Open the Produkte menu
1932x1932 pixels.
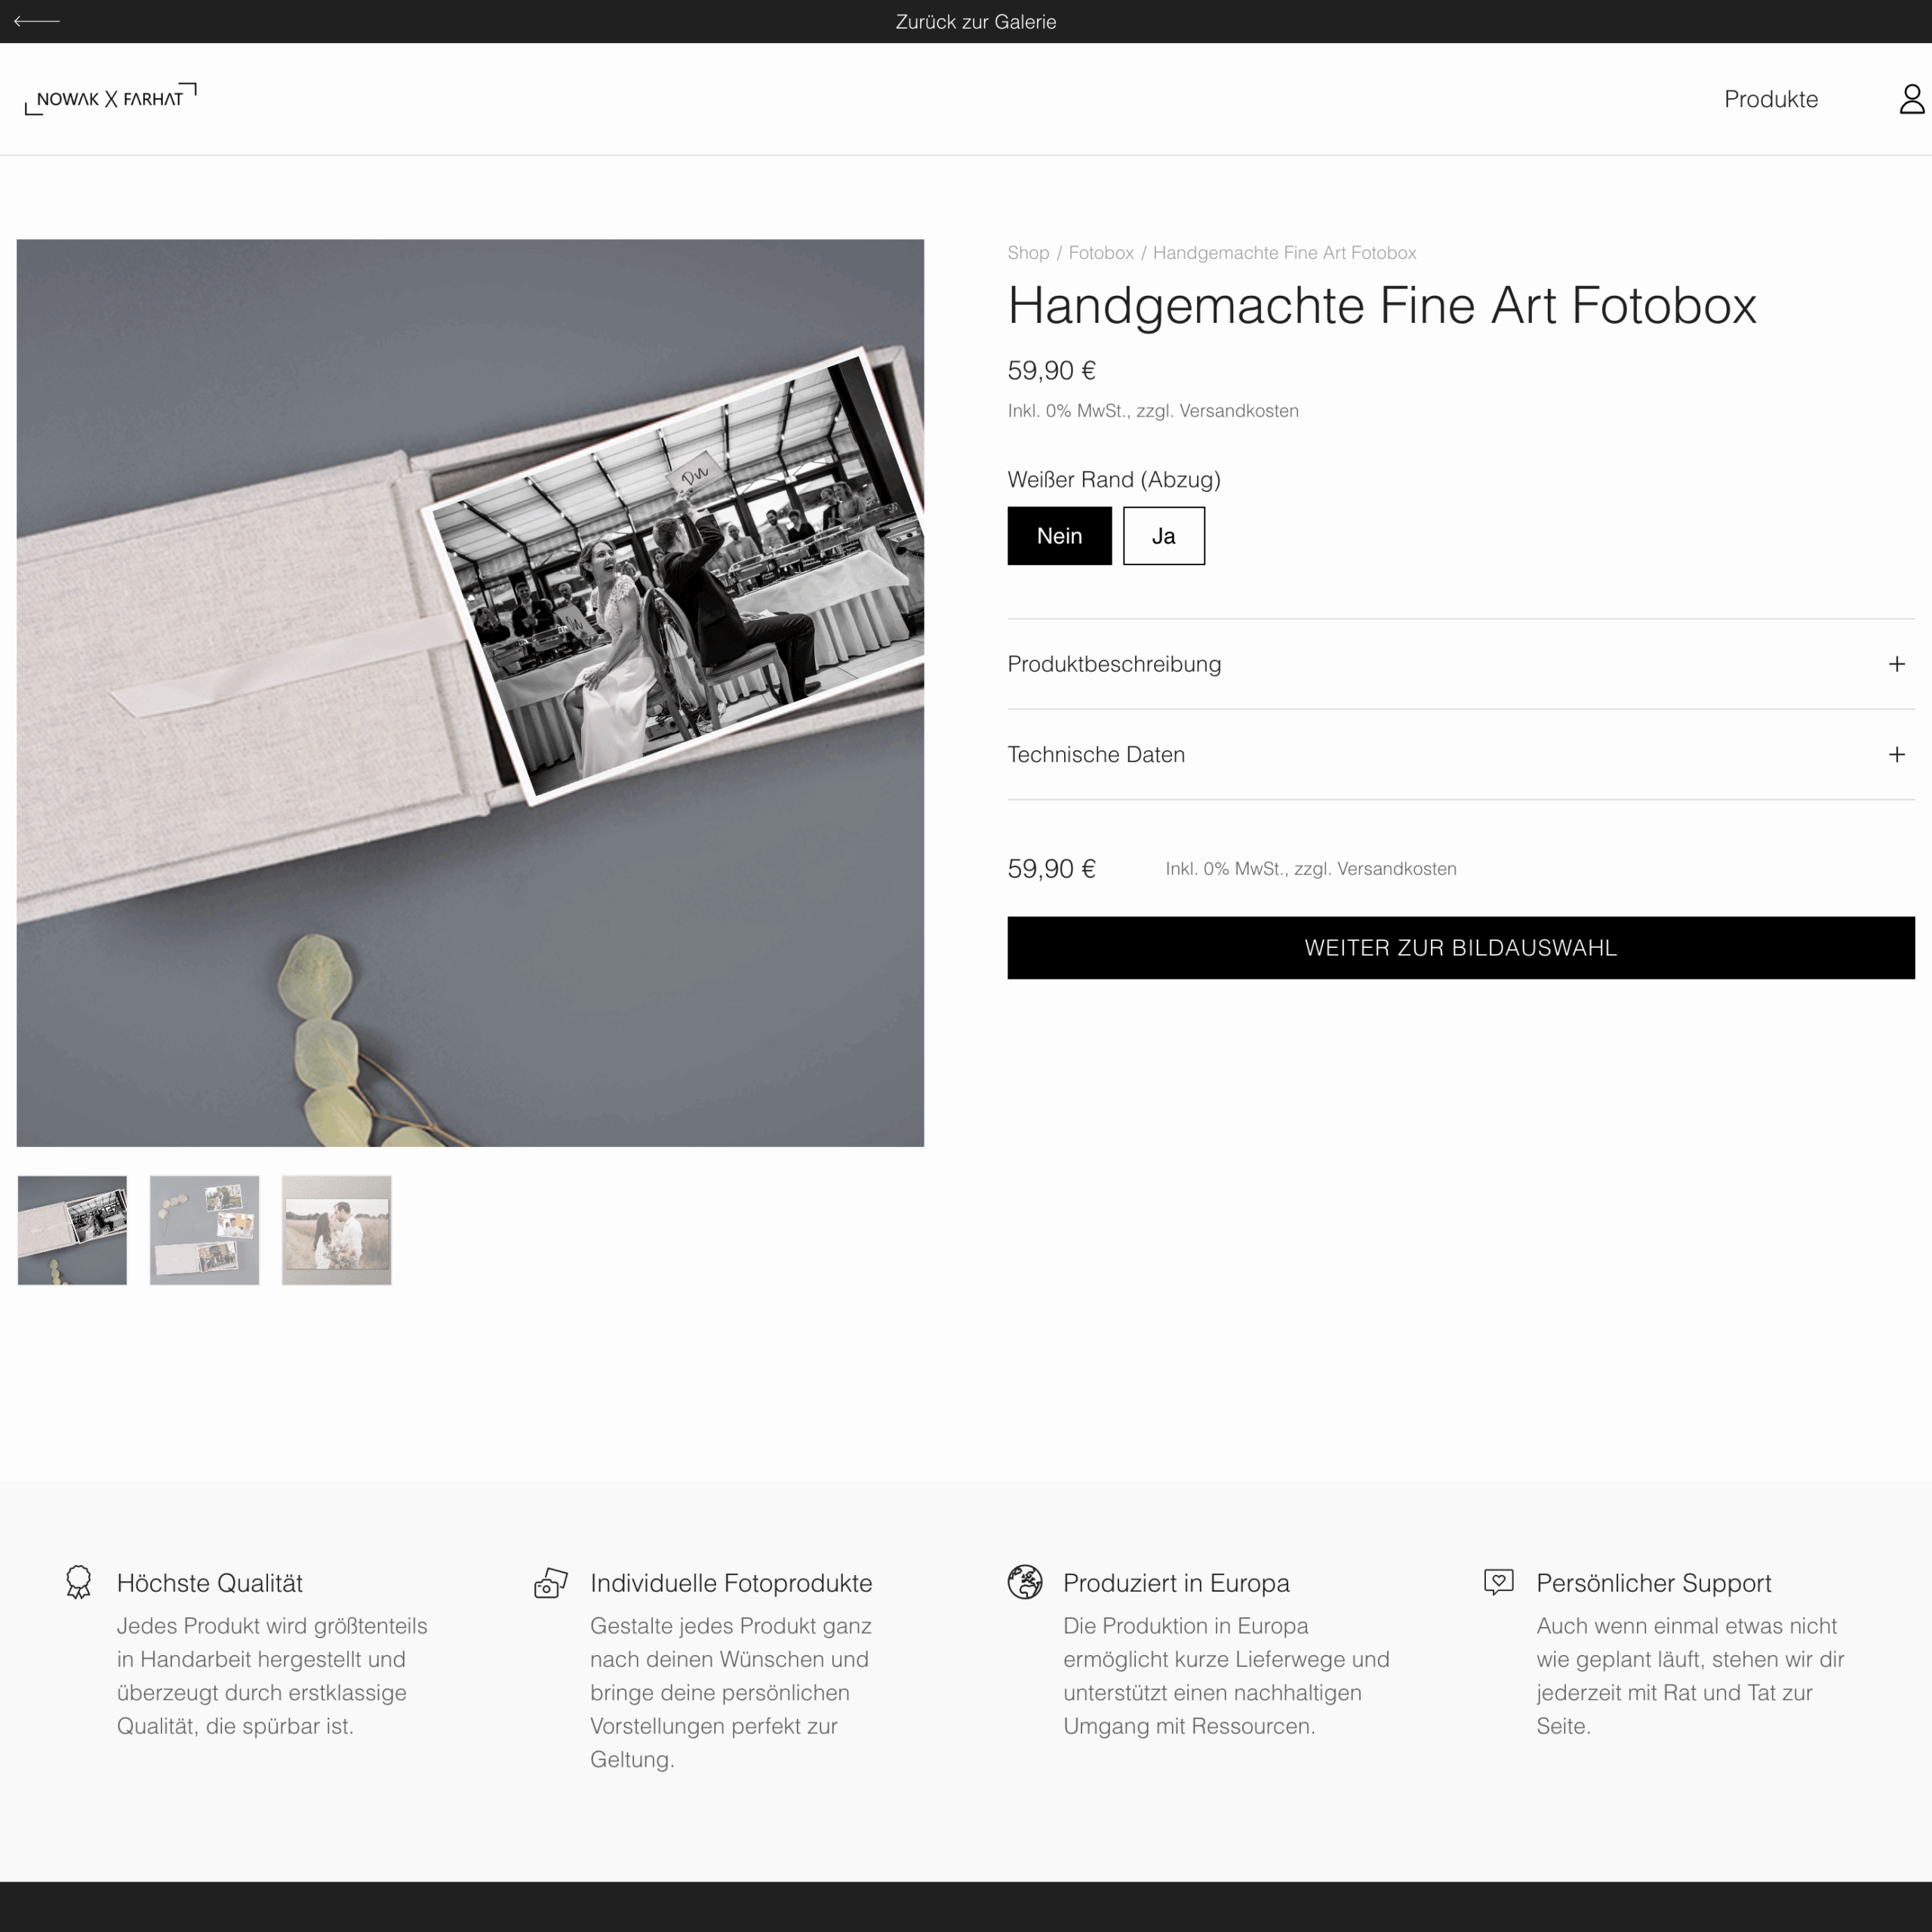(x=1770, y=99)
